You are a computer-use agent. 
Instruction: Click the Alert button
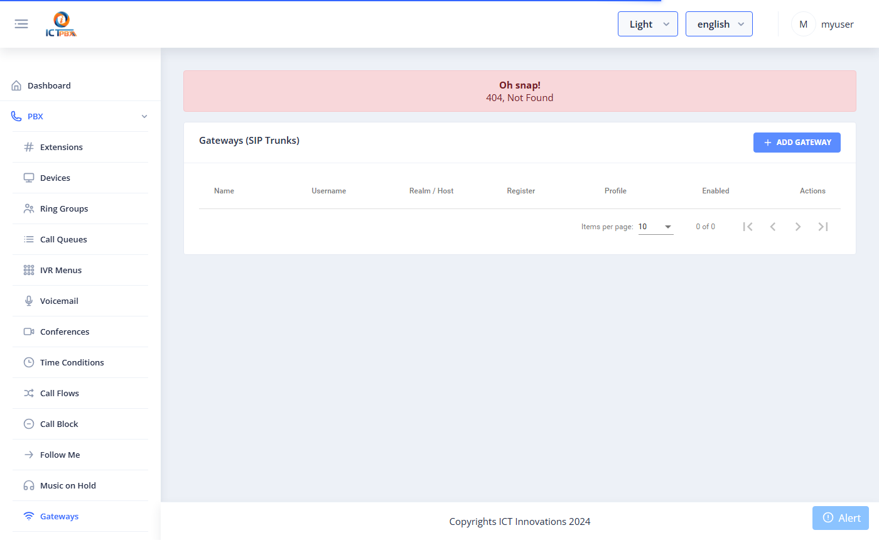click(841, 518)
